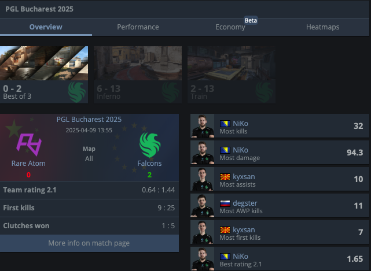Viewport: 371px width, 271px height.
Task: Click kyxsan's portrait in Most assists row
Action: (x=203, y=179)
